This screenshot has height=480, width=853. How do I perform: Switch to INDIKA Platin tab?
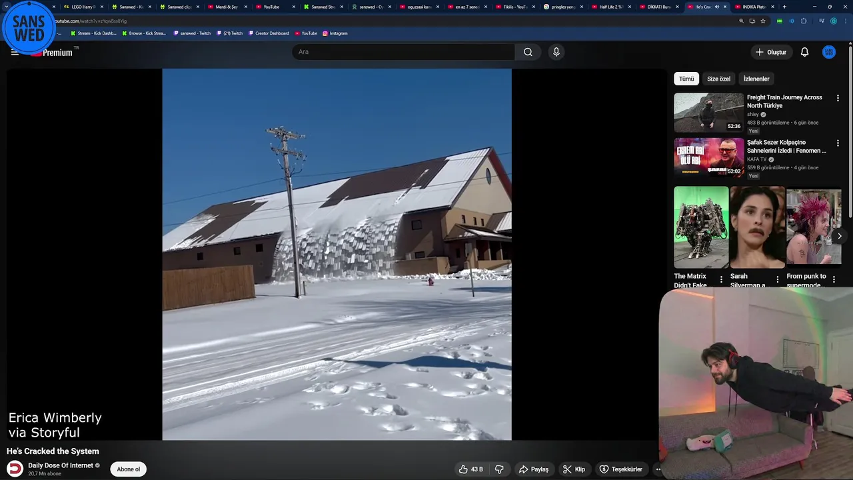pyautogui.click(x=754, y=7)
